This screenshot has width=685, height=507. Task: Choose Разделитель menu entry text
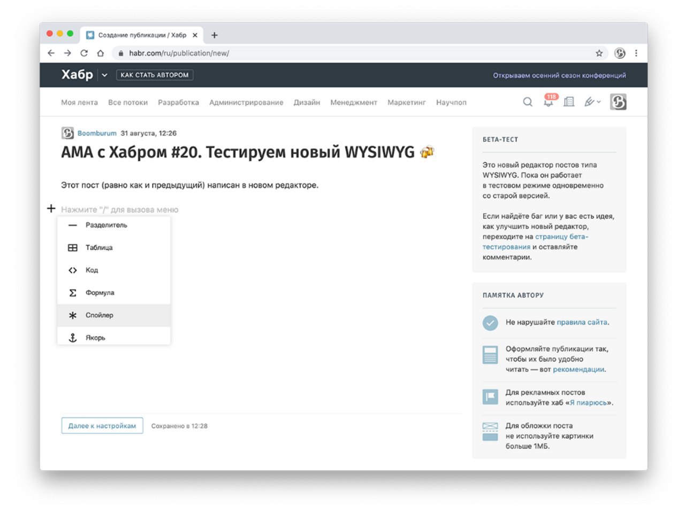tap(106, 225)
